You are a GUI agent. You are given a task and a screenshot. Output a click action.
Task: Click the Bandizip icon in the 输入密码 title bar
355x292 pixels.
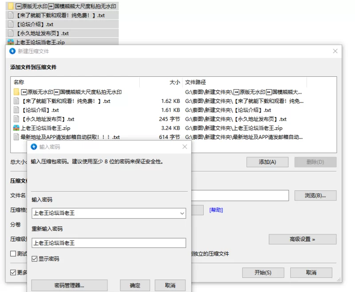click(34, 147)
